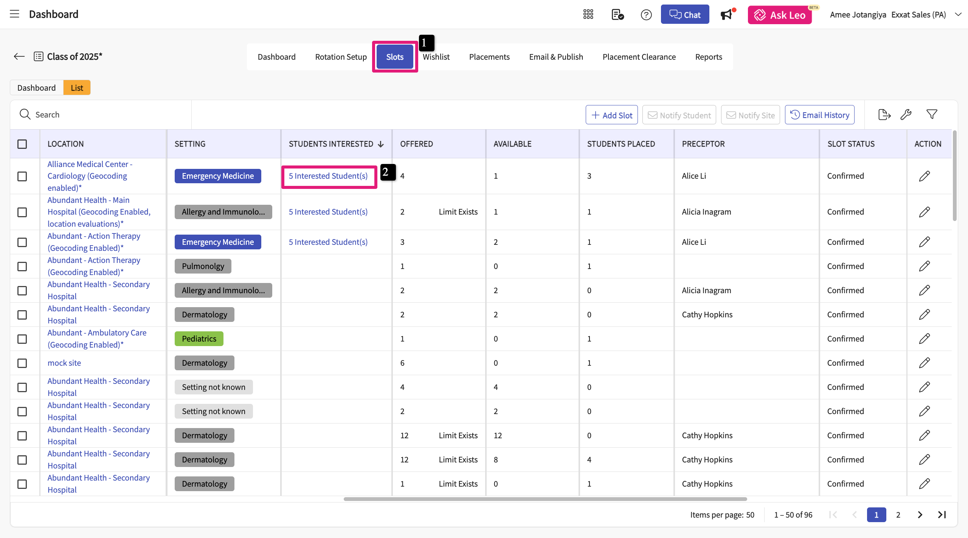Click the export list icon
The height and width of the screenshot is (538, 968).
[884, 114]
